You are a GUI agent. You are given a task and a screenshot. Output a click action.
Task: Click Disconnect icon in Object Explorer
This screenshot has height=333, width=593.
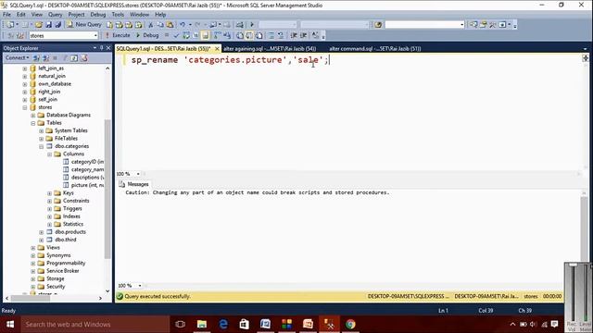click(45, 57)
